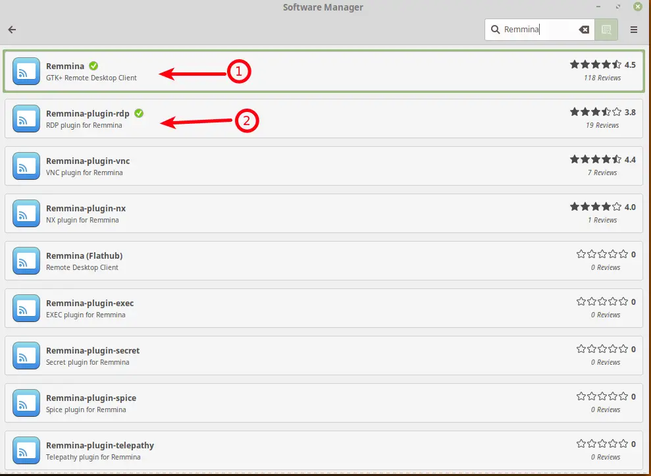
Task: Open the Remmina-plugin-rdp title
Action: pos(88,114)
